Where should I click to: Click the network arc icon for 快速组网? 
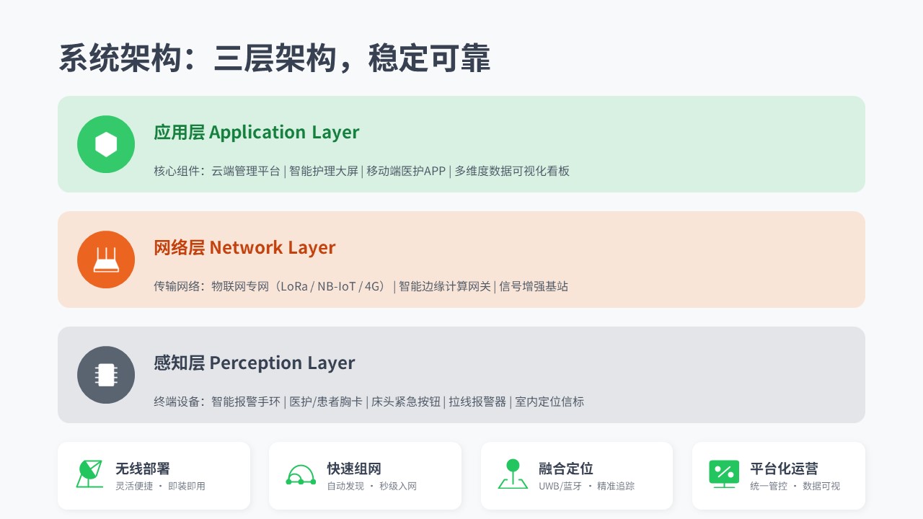301,474
